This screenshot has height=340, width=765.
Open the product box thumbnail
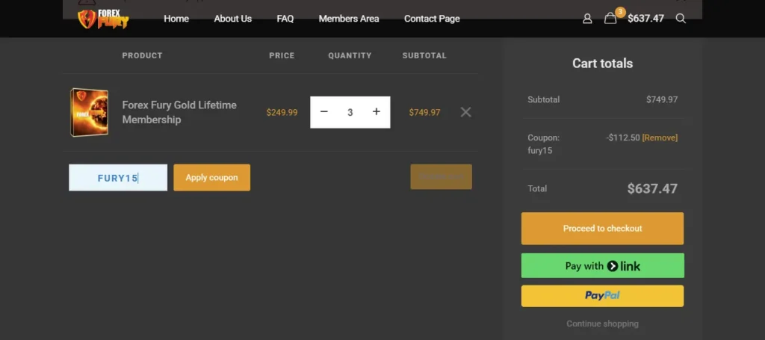[x=90, y=112]
